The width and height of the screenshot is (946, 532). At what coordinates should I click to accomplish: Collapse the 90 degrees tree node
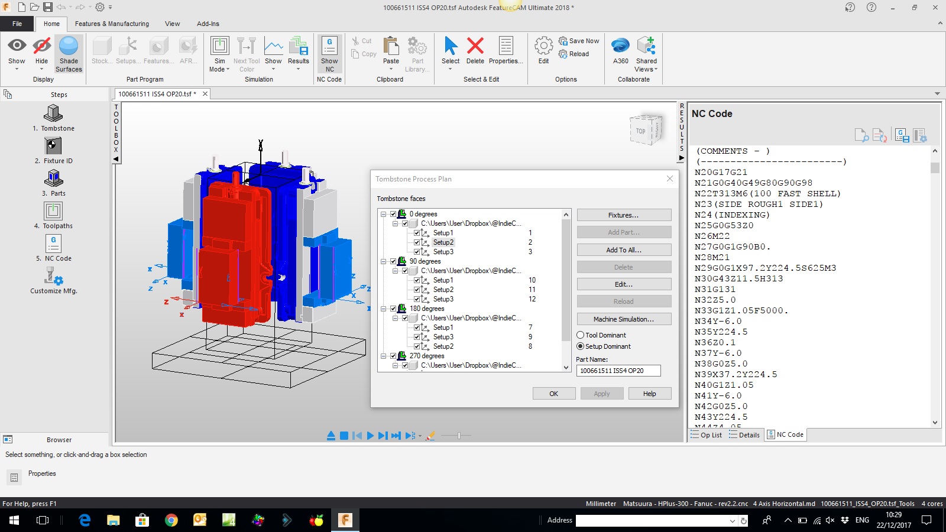click(x=383, y=261)
